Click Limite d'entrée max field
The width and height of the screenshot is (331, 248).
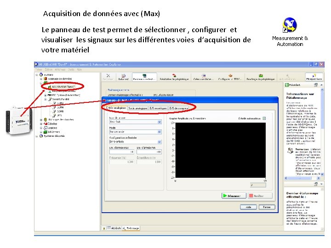(x=122, y=152)
